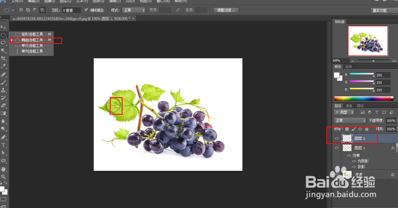Toggle lock image pixels brush icon
Viewport: 398px width, 208px height.
pos(353,129)
